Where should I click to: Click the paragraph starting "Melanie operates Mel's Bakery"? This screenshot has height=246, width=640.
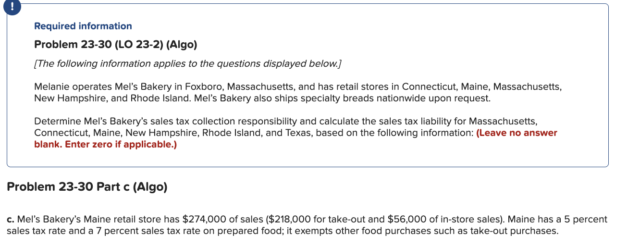298,93
